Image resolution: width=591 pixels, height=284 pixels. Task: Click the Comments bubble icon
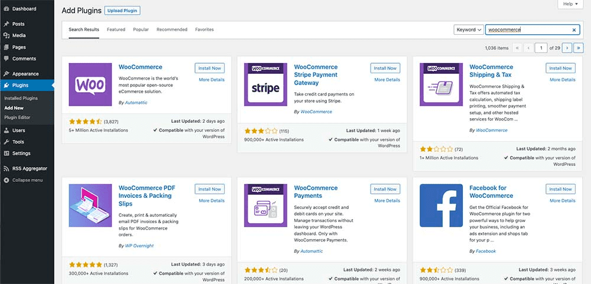pos(6,59)
